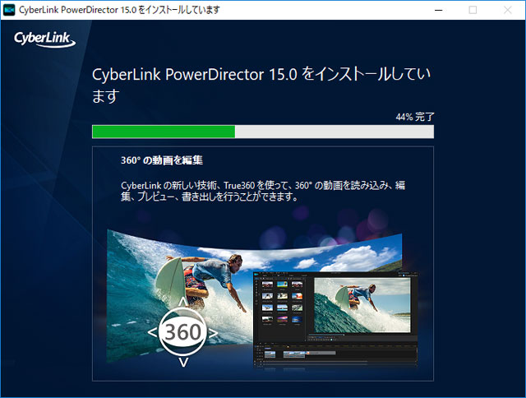Click the disabled maximize button
Viewport: 526px width, 398px height.
tap(473, 10)
